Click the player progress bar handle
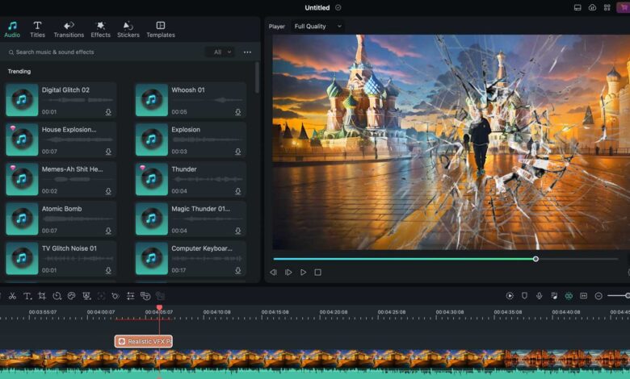Viewport: 630px width, 379px height. pos(535,259)
